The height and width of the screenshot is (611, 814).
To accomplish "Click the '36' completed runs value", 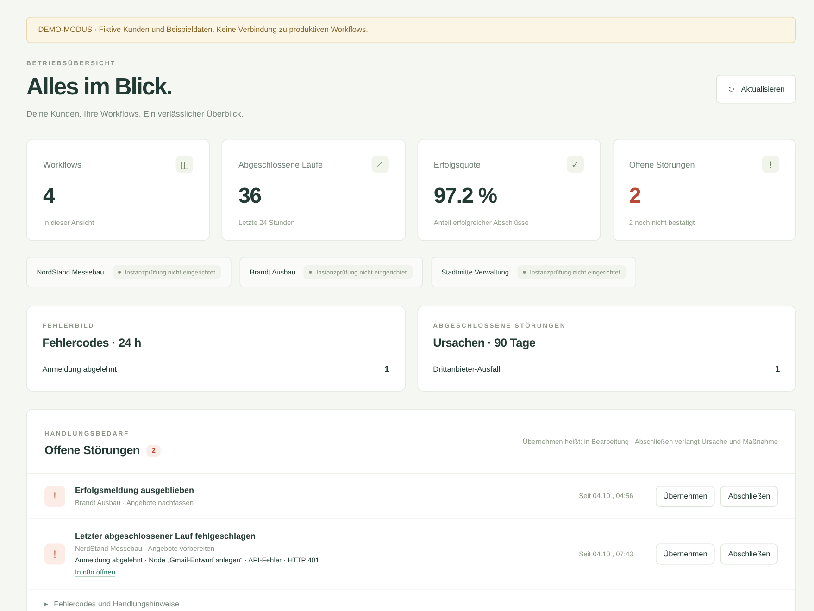I will (250, 196).
